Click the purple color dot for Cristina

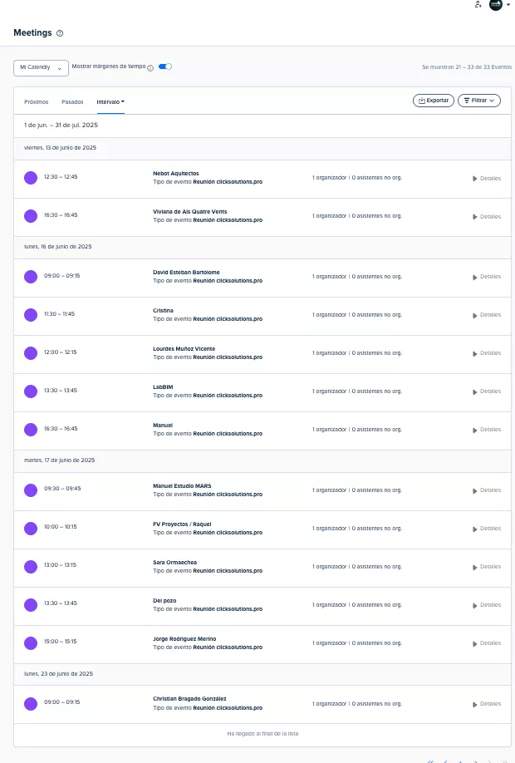pos(31,315)
